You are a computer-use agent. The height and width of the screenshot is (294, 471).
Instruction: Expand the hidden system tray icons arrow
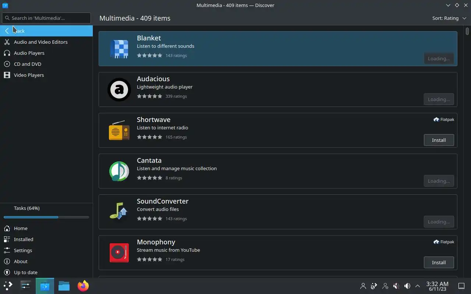(418, 286)
